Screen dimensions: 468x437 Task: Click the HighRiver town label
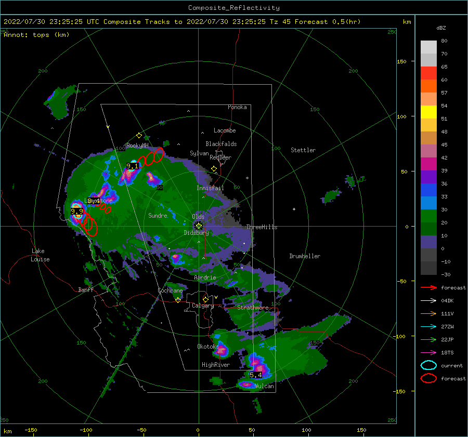pyautogui.click(x=216, y=365)
